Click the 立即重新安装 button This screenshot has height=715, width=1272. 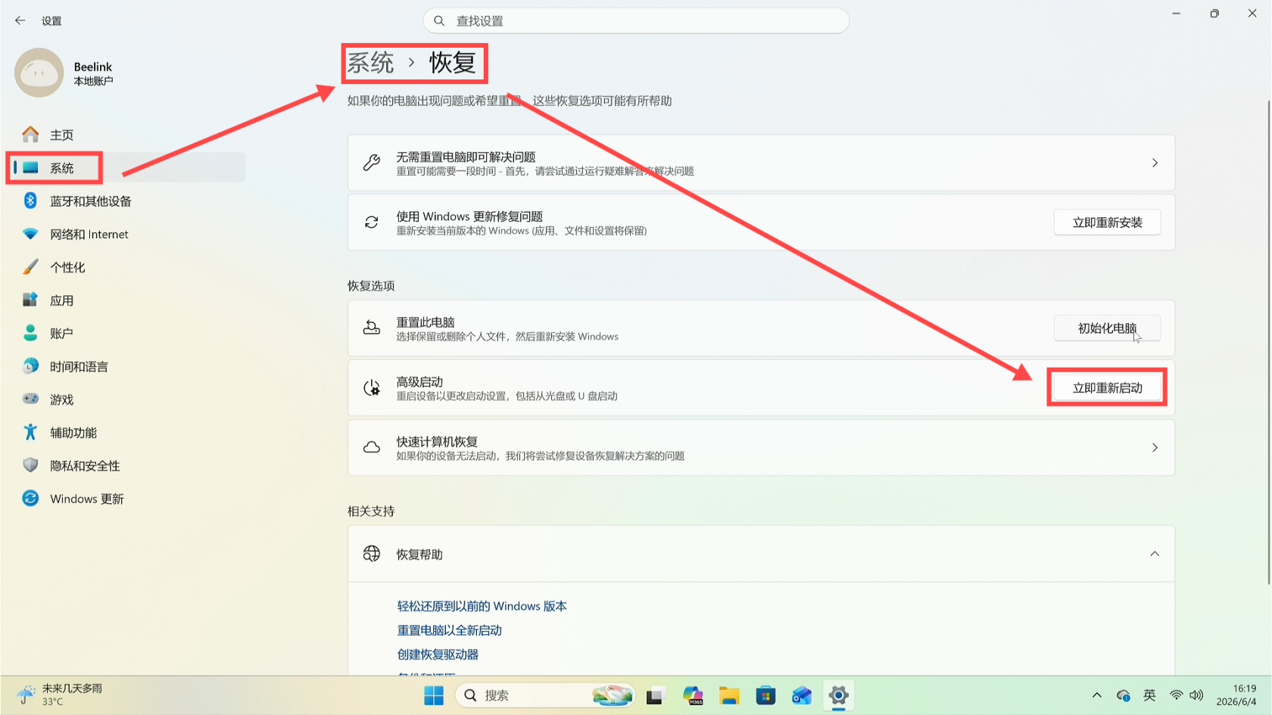point(1107,222)
